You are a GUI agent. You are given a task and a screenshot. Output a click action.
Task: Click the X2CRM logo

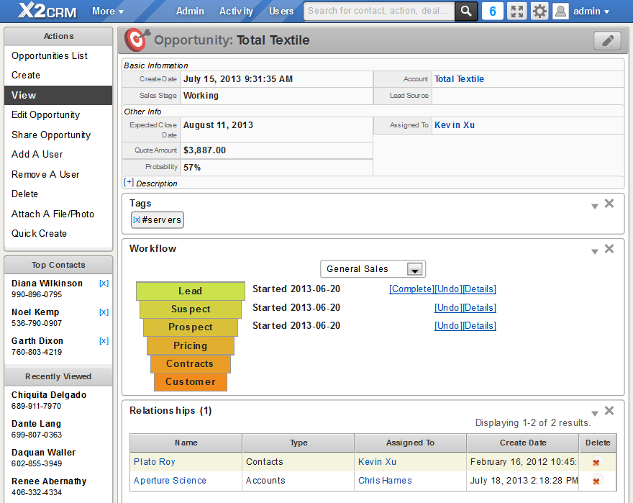(47, 11)
